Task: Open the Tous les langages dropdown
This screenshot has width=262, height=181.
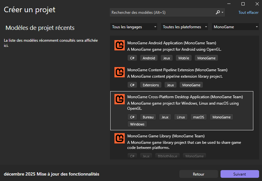Action: [134, 27]
